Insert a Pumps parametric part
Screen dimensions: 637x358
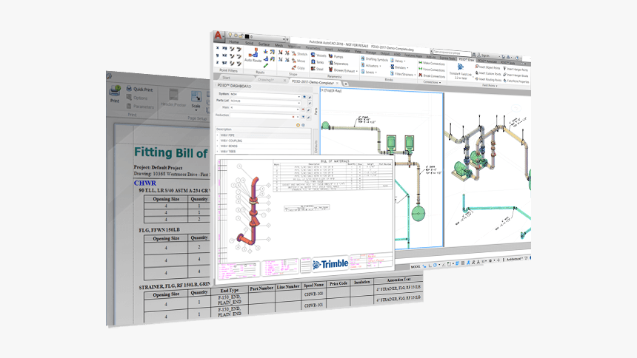336,56
